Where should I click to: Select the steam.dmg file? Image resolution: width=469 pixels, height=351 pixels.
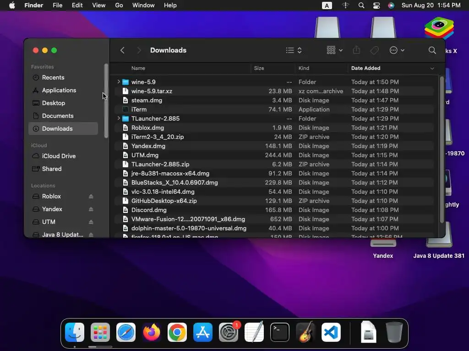pos(274,100)
